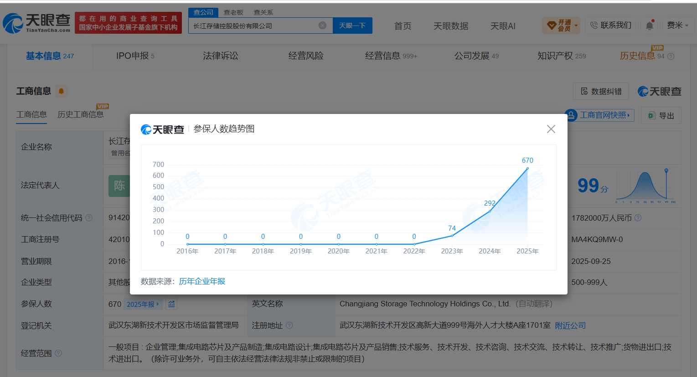Click the 导出 export button
The height and width of the screenshot is (377, 697).
(661, 116)
